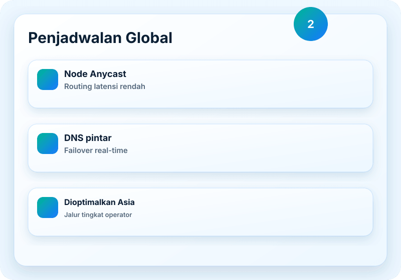Open the Node Anycast card background
401x280 pixels.
(200, 84)
